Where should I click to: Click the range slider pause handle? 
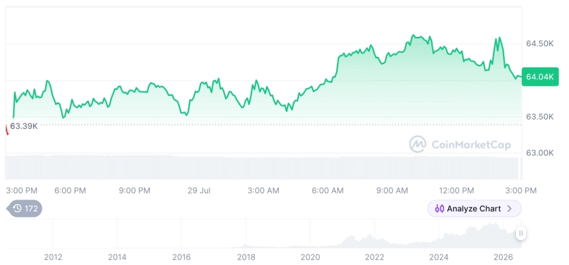521,233
